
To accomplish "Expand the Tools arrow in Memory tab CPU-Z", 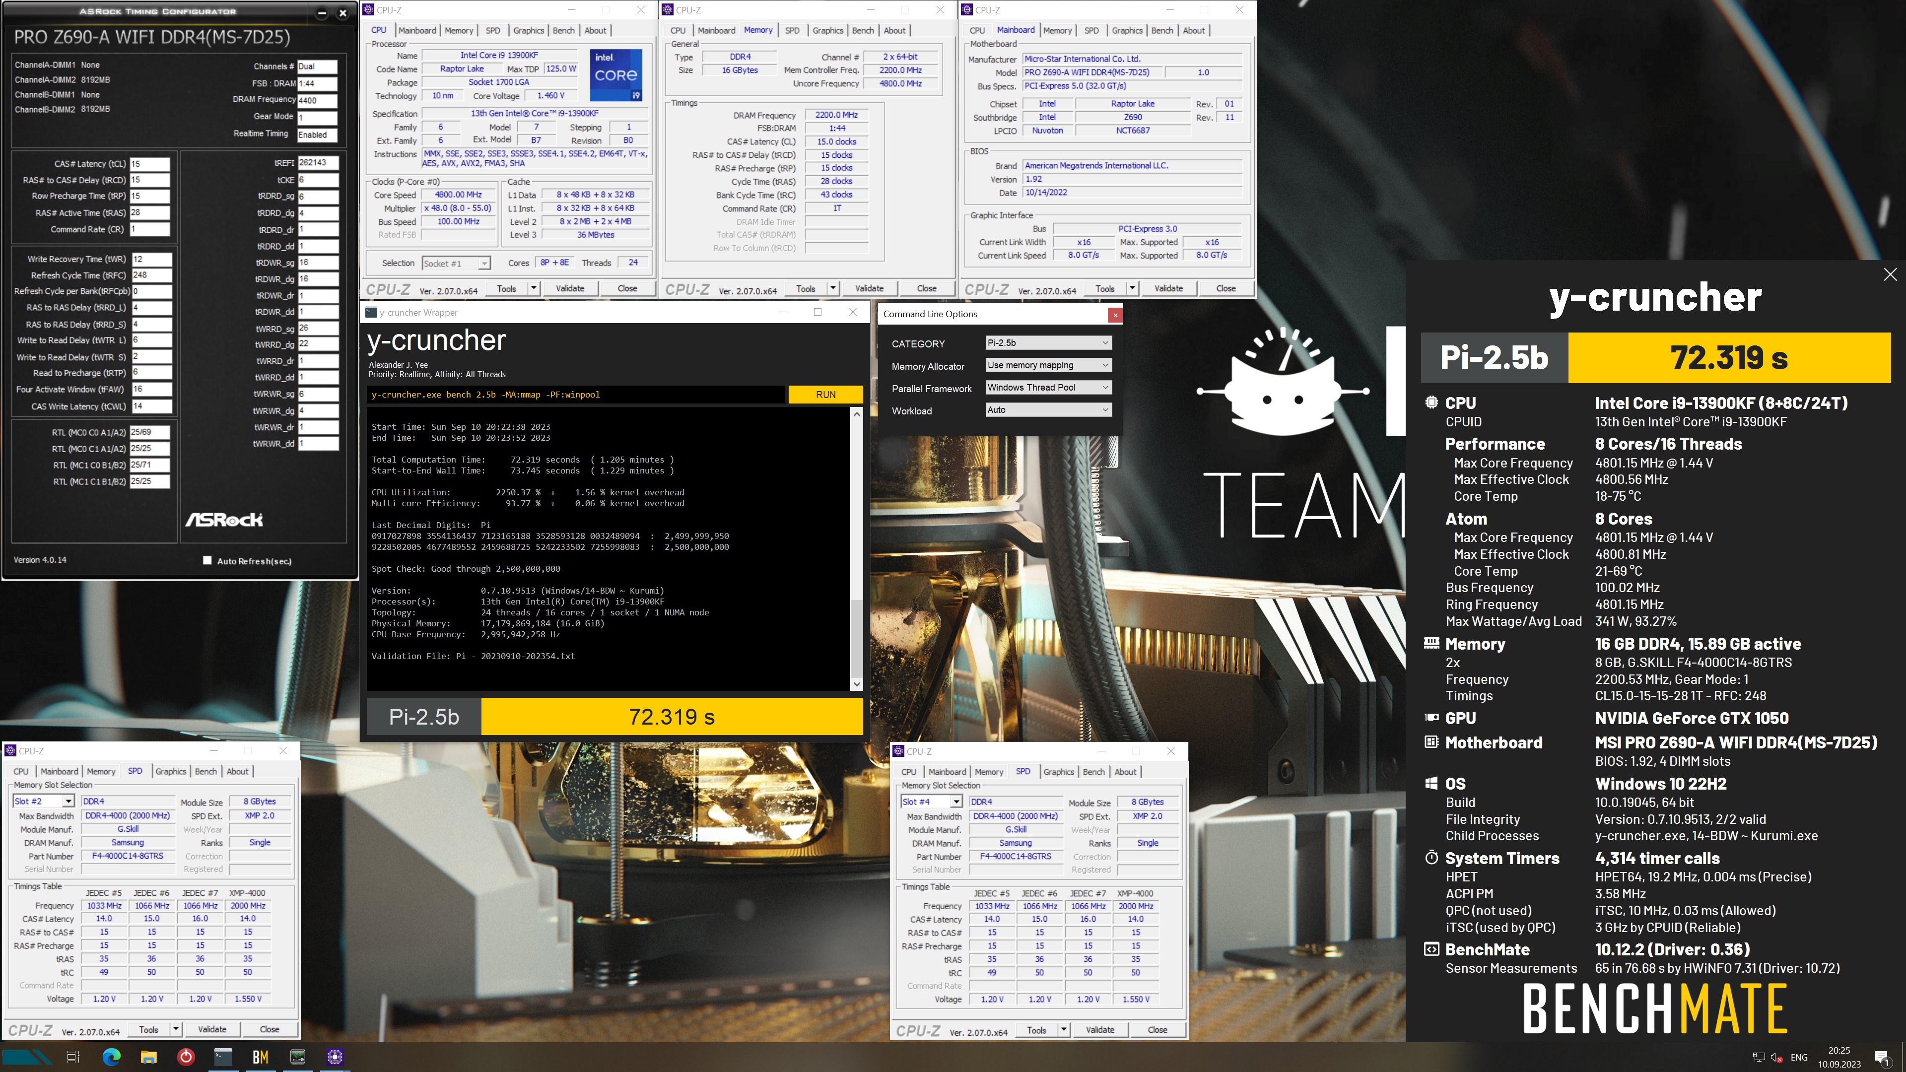I will 833,288.
